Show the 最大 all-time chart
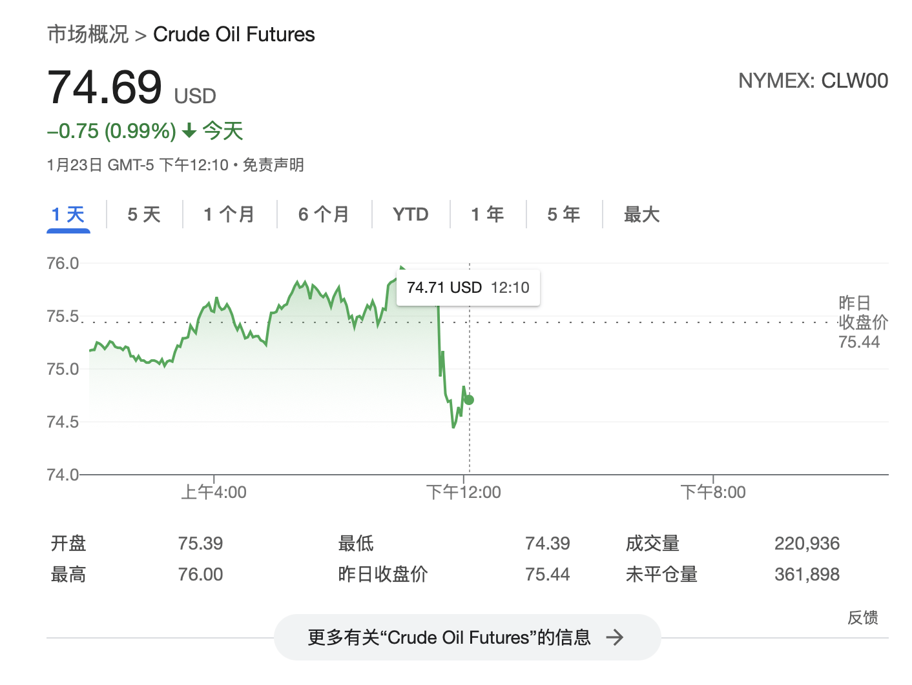 point(641,214)
